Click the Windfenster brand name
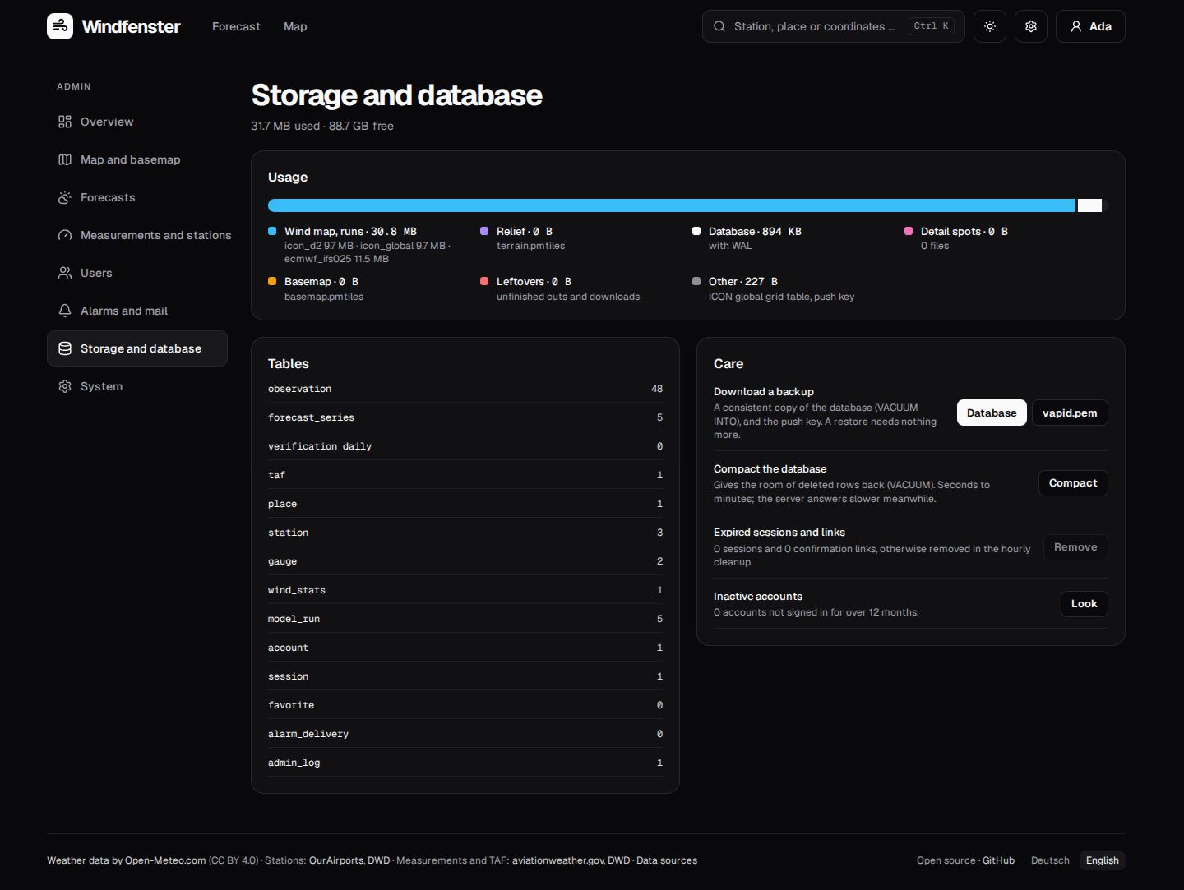This screenshot has width=1184, height=890. tap(132, 26)
